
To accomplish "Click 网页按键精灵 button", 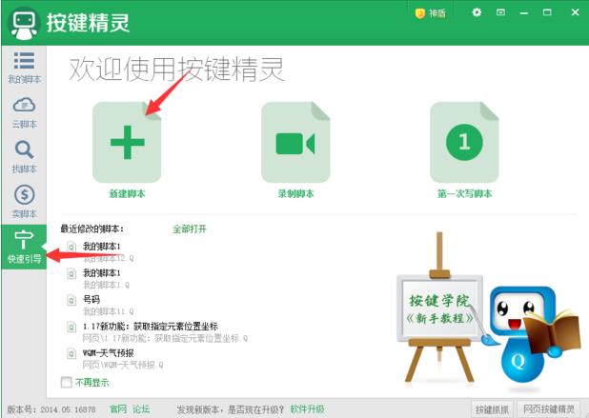I will pyautogui.click(x=549, y=409).
